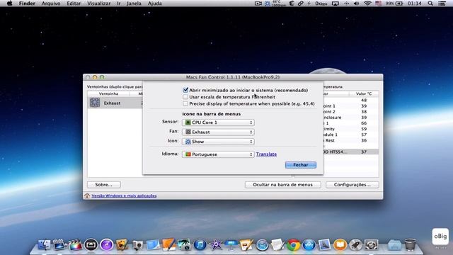Select the sensor row with value 48

(351, 100)
